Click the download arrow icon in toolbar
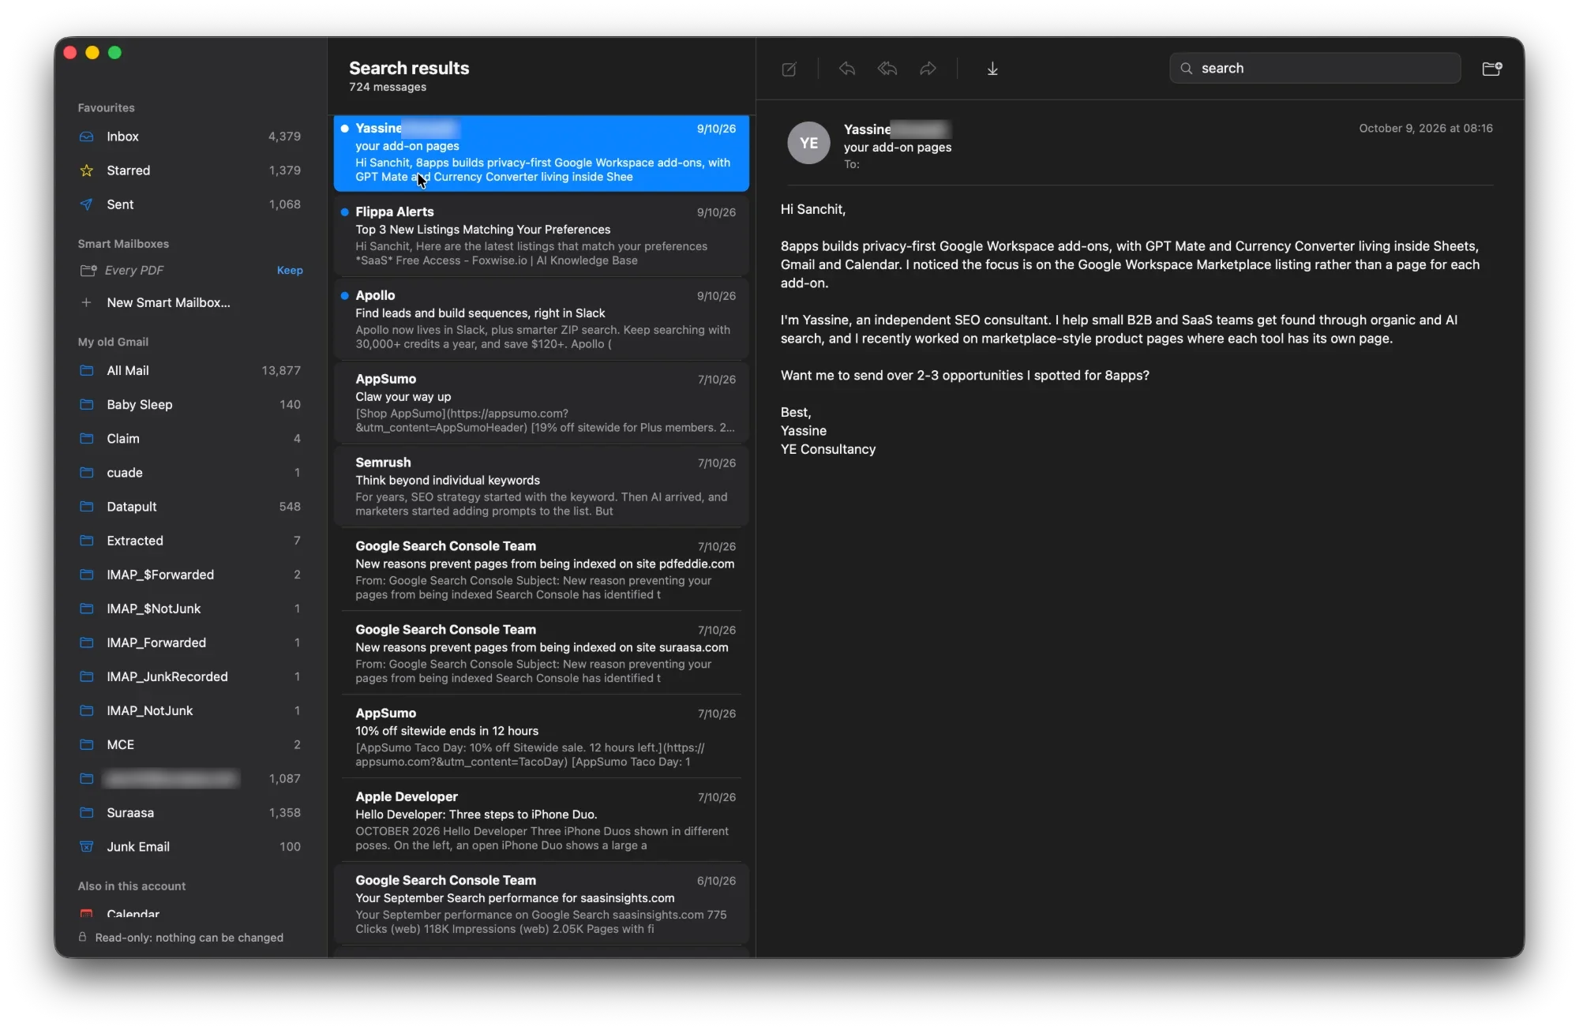 [x=992, y=69]
